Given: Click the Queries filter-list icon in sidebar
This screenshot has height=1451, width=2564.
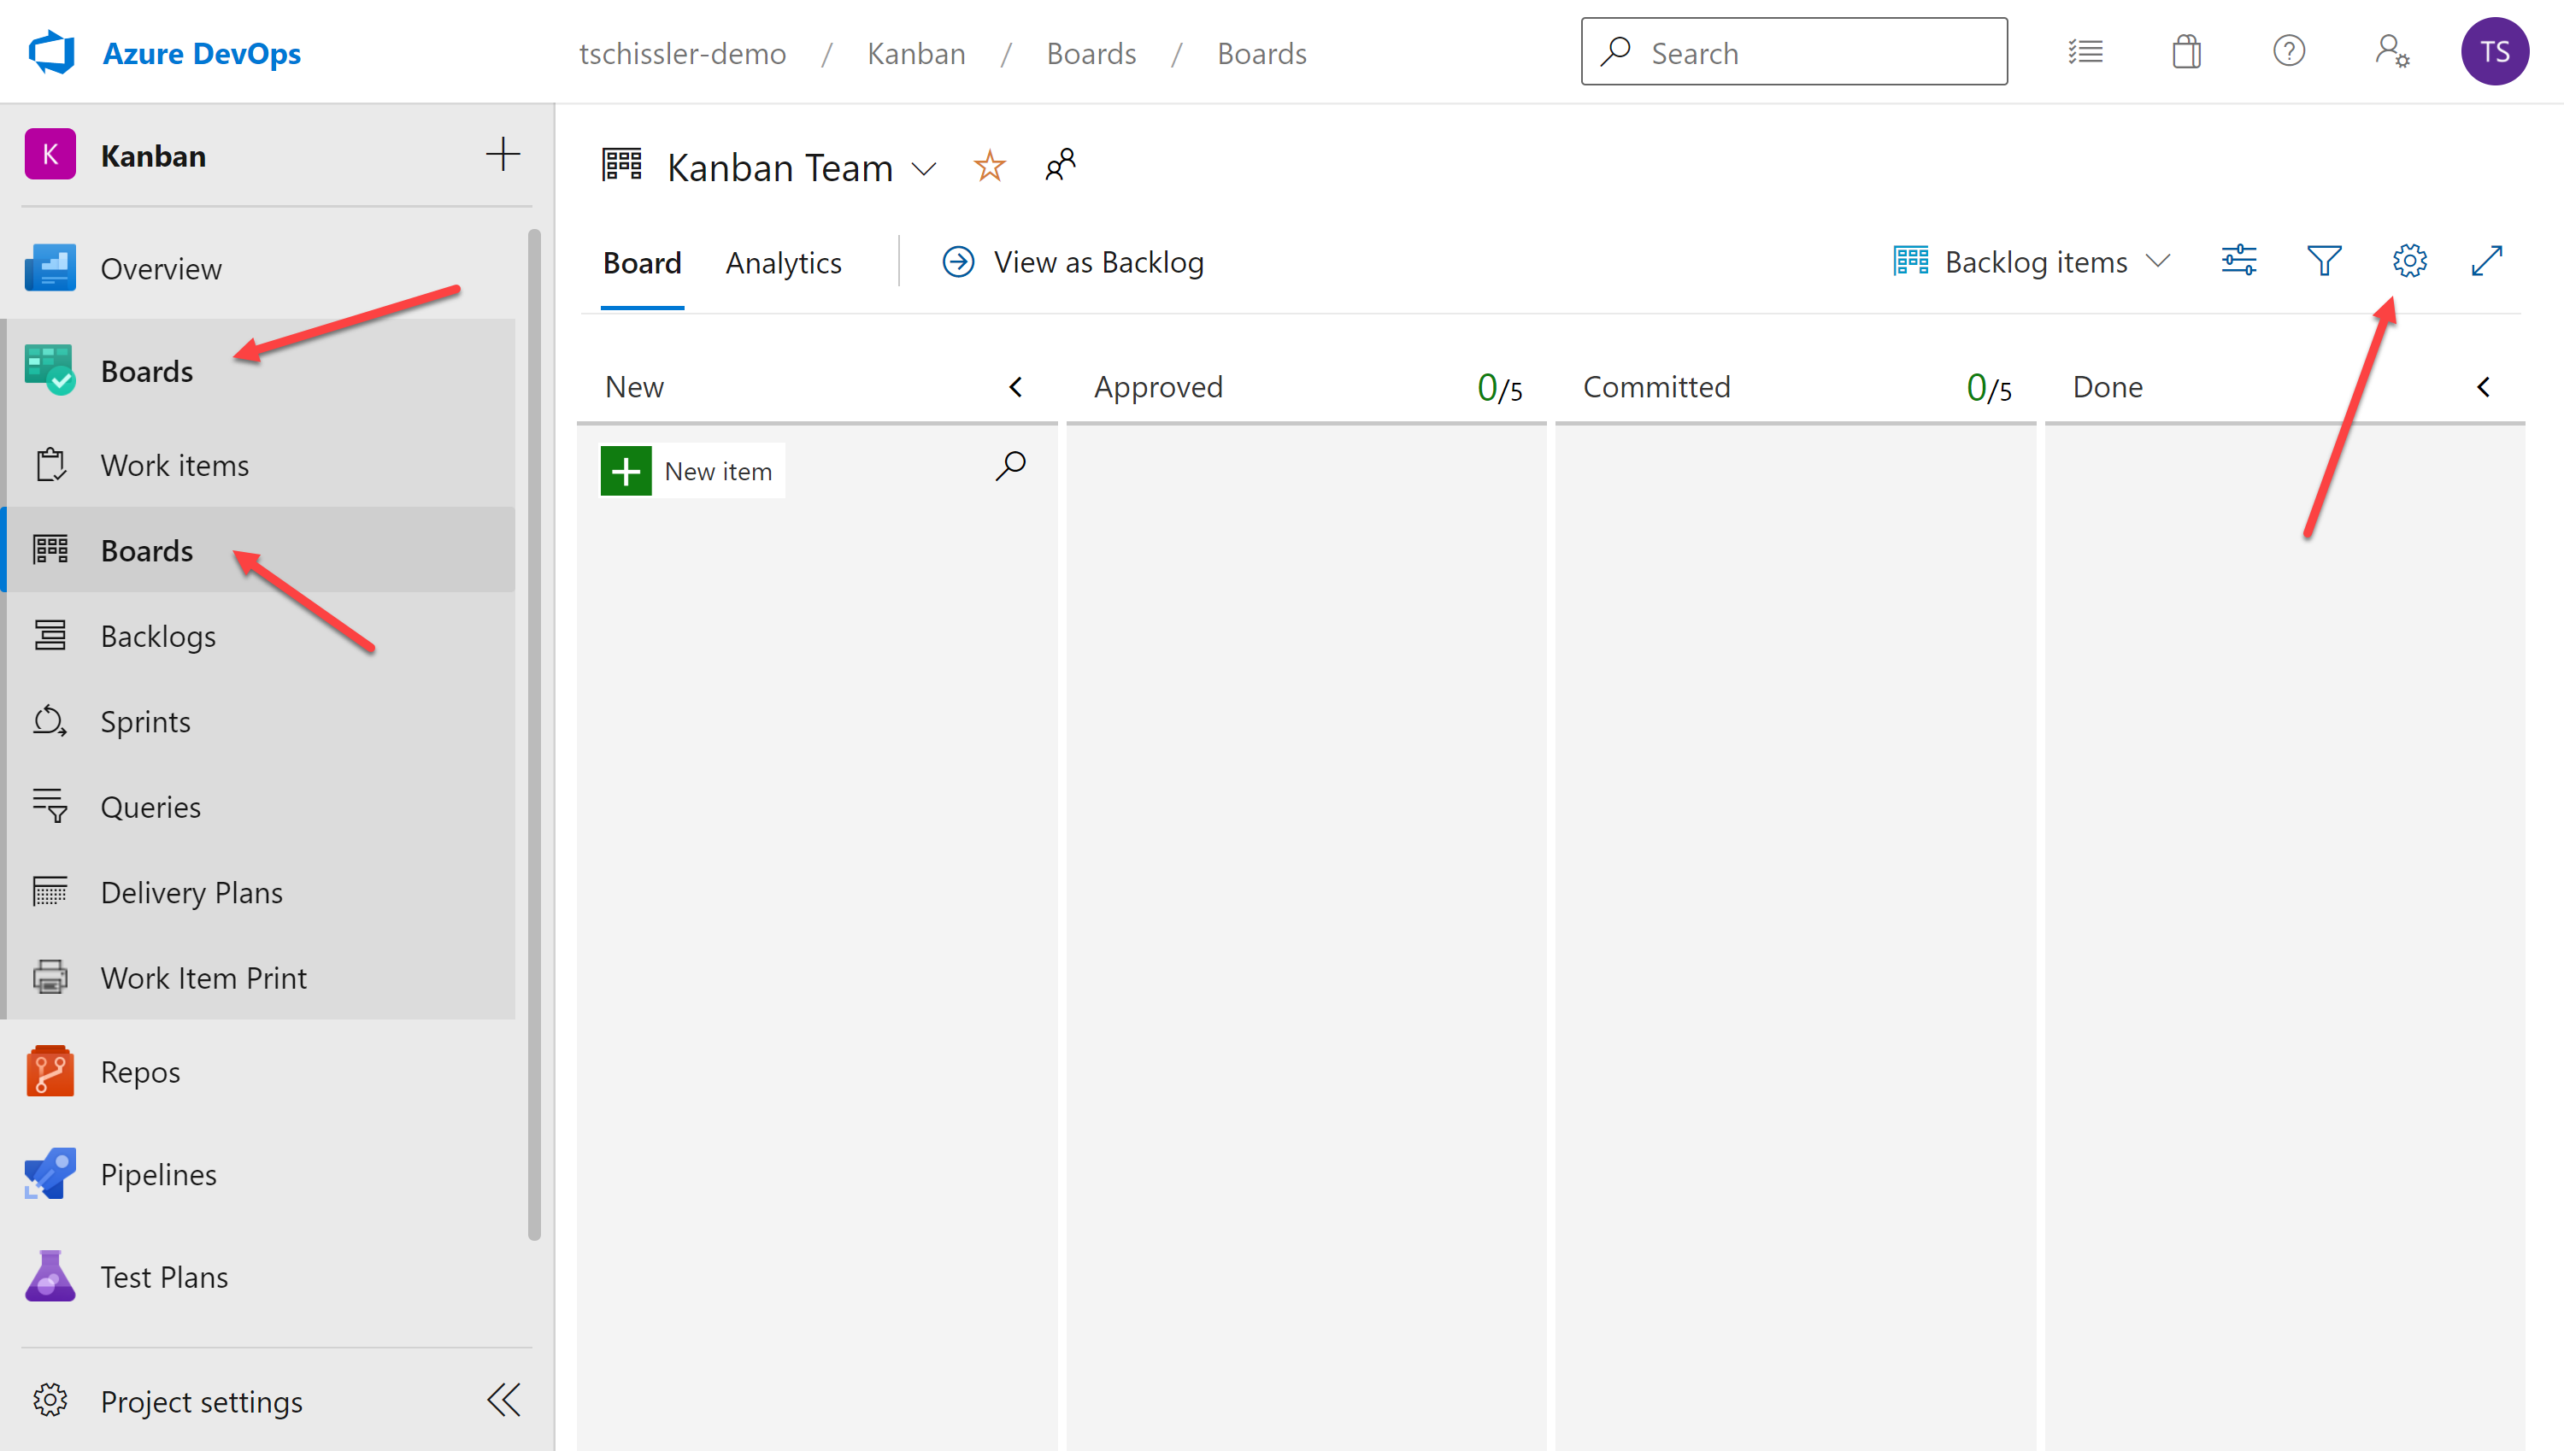Looking at the screenshot, I should coord(50,806).
